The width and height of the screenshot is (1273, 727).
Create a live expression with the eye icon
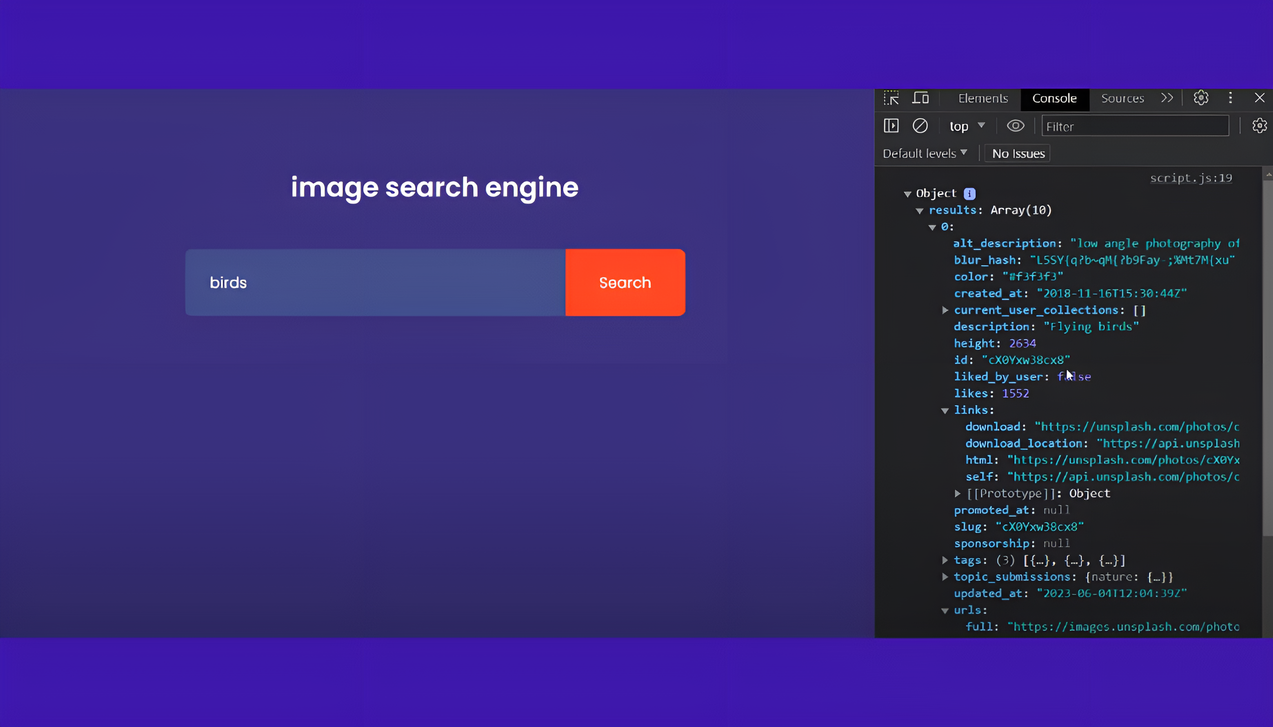pyautogui.click(x=1015, y=125)
